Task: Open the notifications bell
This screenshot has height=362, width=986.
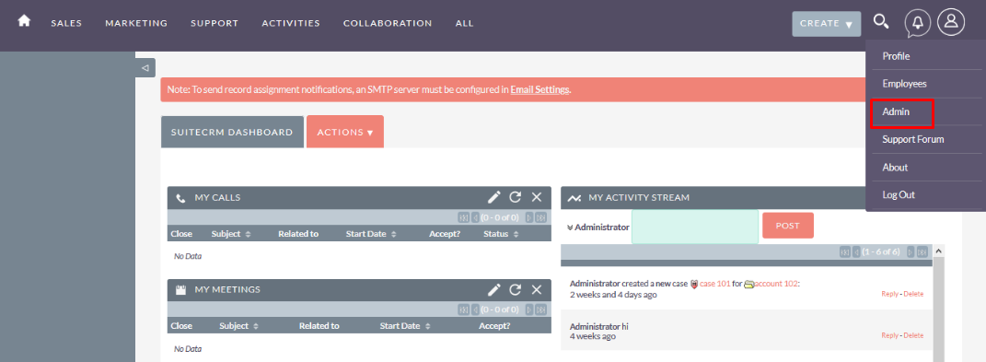Action: pos(918,23)
